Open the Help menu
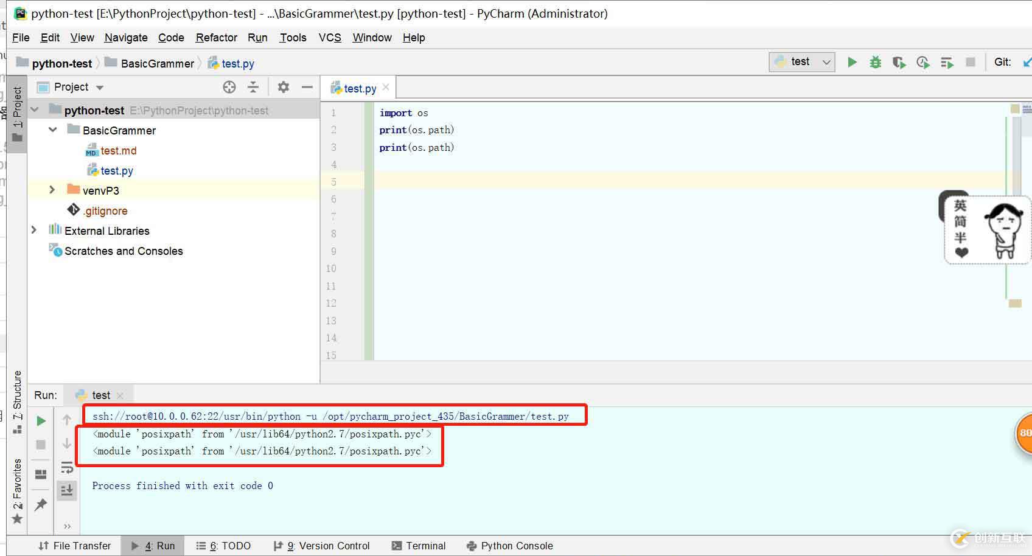Screen dimensions: 1032x556 [414, 38]
